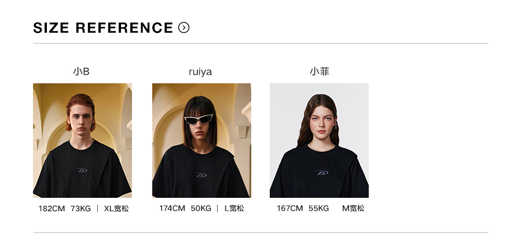521x247 pixels.
Task: Open the SIZE REFERENCE heading
Action: [103, 28]
